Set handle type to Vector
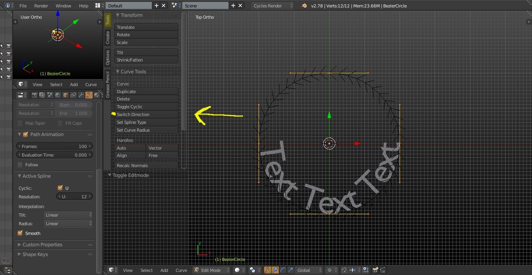This screenshot has width=532, height=275. pos(162,148)
